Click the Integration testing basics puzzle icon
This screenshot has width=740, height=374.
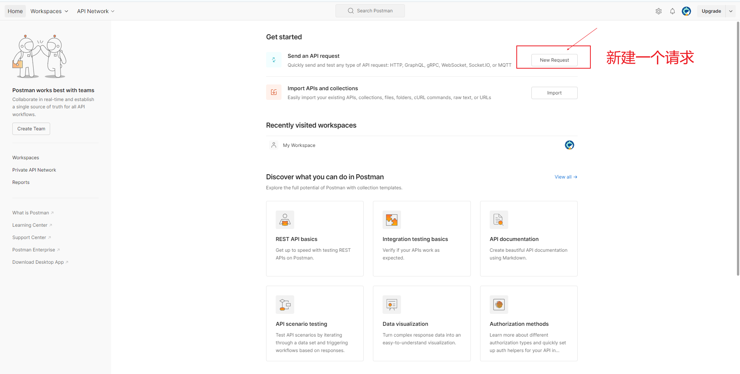point(392,220)
